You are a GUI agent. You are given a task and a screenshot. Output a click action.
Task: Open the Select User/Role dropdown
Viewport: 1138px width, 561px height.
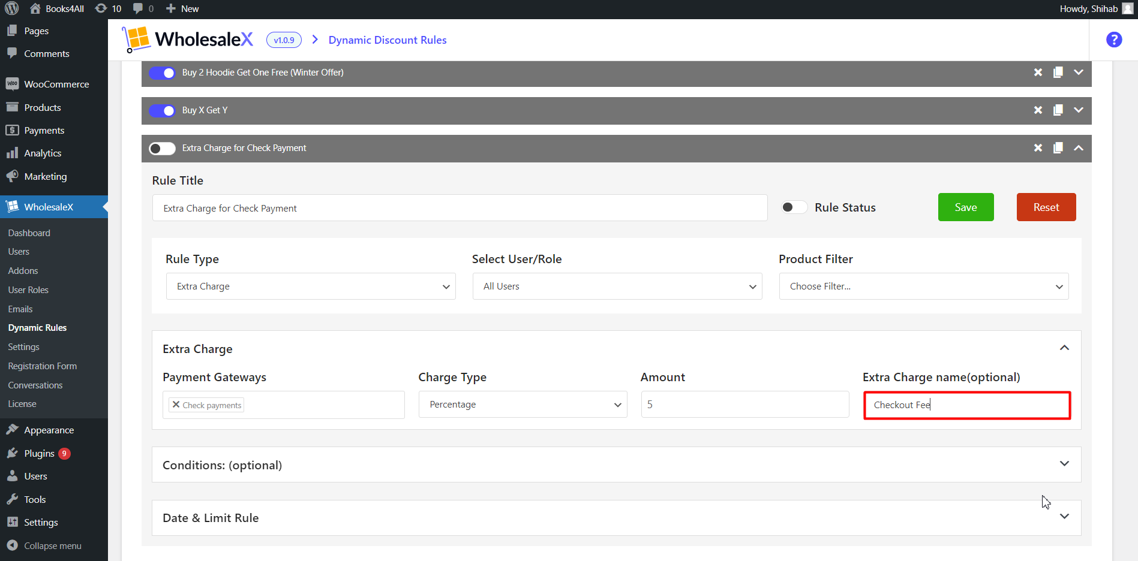coord(617,286)
